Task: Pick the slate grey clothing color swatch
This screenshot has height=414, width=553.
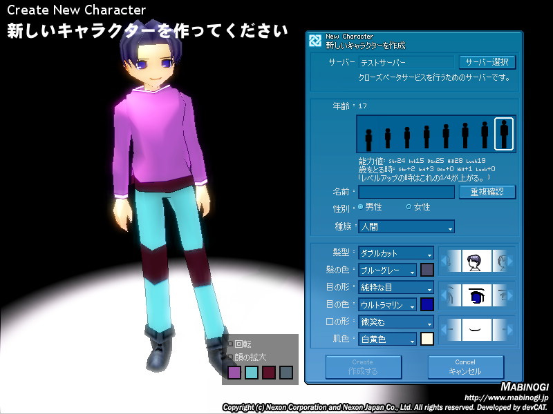Action: (x=286, y=372)
